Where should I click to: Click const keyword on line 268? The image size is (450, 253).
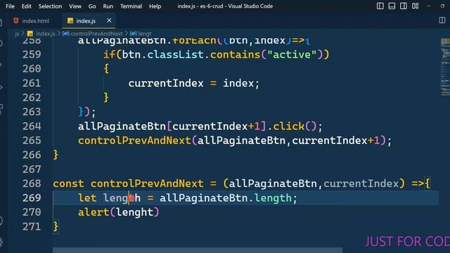point(68,183)
